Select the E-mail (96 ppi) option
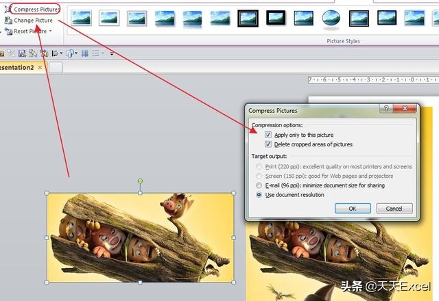 (x=259, y=185)
